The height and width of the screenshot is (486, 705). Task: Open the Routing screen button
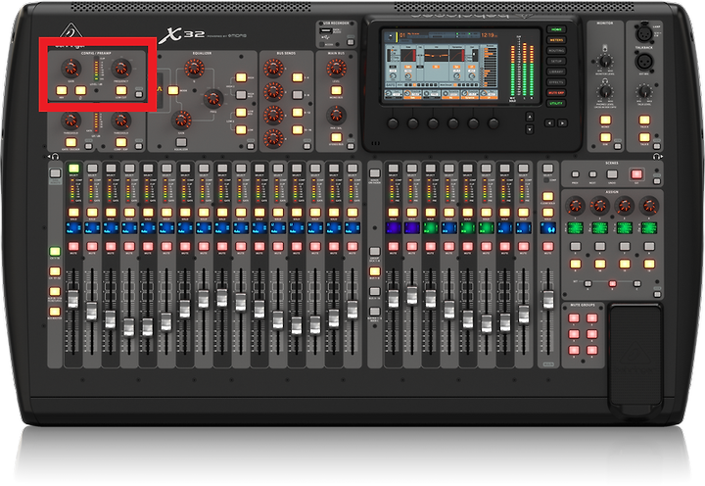click(x=556, y=51)
